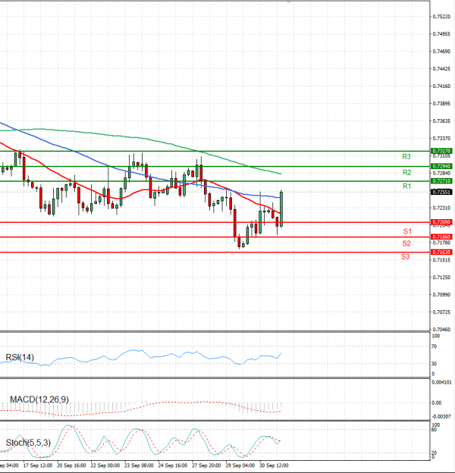Click the 17 Sep 12:00 time label
Screen dimensions: 455x473
point(38,465)
